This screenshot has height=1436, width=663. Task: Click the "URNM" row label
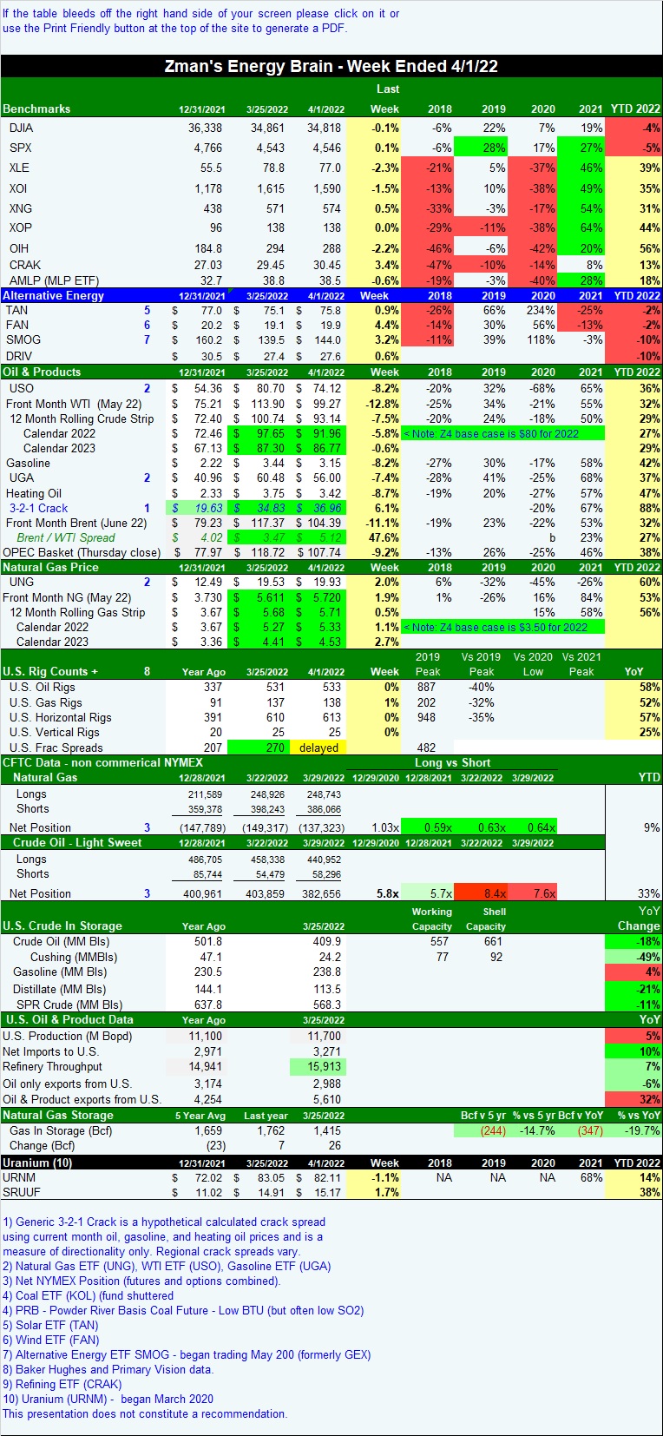(19, 1177)
